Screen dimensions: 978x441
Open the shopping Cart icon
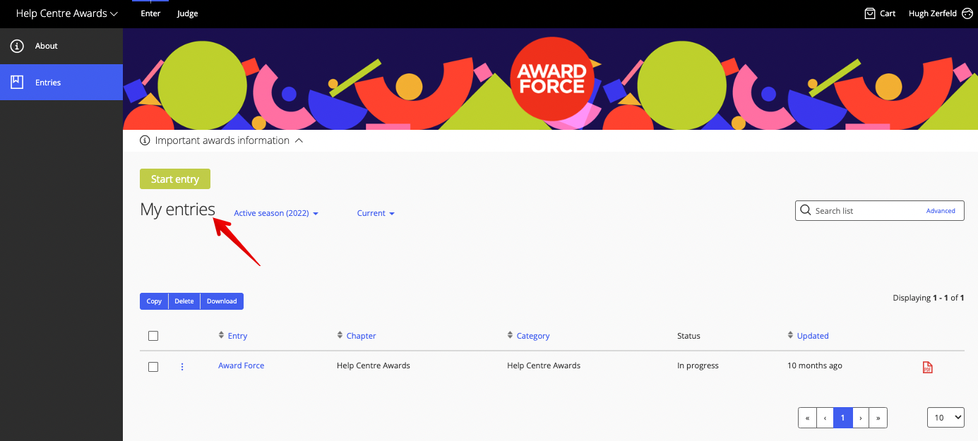click(x=870, y=13)
